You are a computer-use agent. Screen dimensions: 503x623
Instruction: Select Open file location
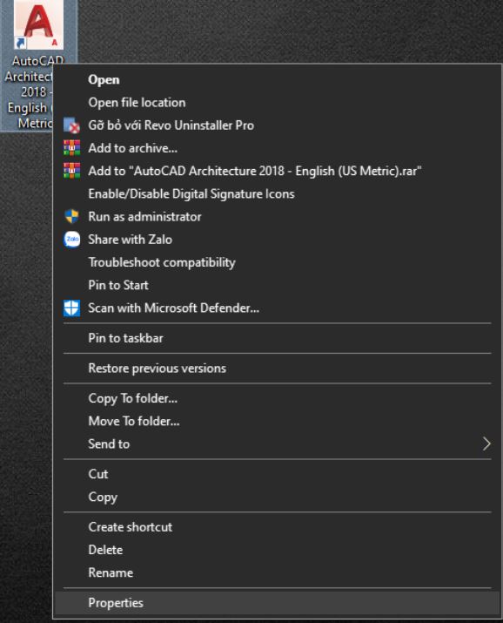click(x=277, y=103)
